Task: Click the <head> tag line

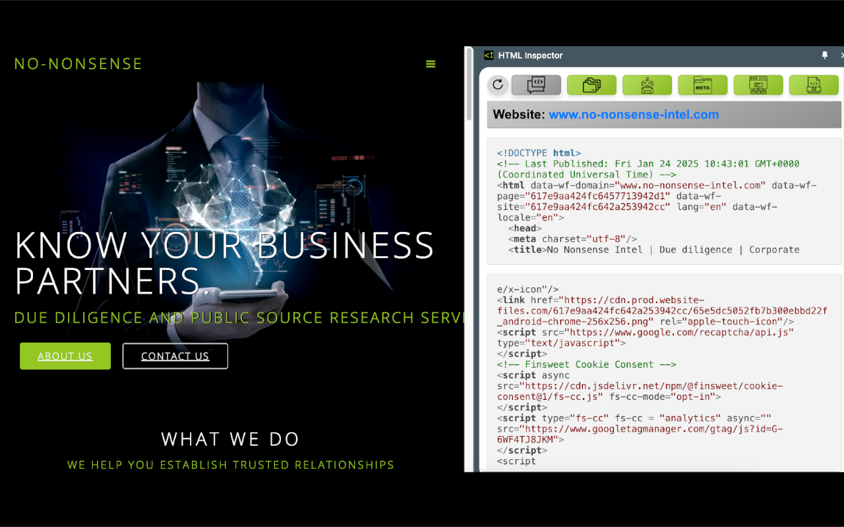Action: click(x=526, y=229)
